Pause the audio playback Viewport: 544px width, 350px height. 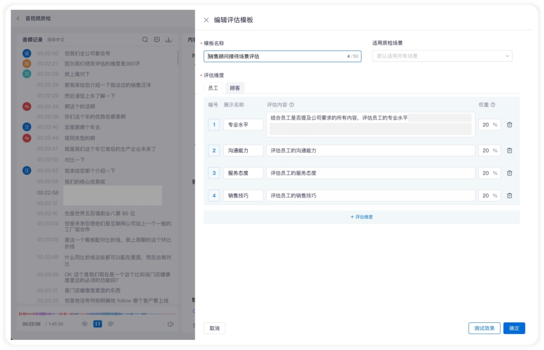(98, 324)
